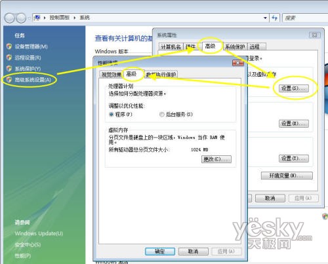Screen dimensions: 328x264
Task: Click 应用(A) button in 系统属性 dialog
Action: pyautogui.click(x=304, y=198)
